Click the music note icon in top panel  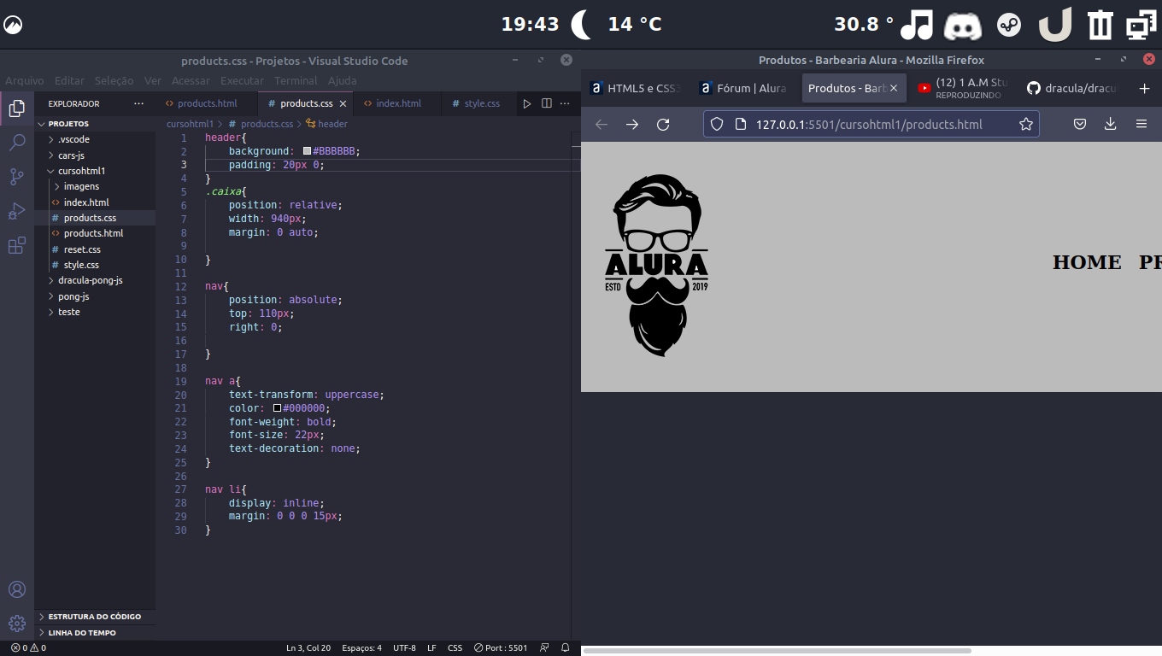pos(917,24)
